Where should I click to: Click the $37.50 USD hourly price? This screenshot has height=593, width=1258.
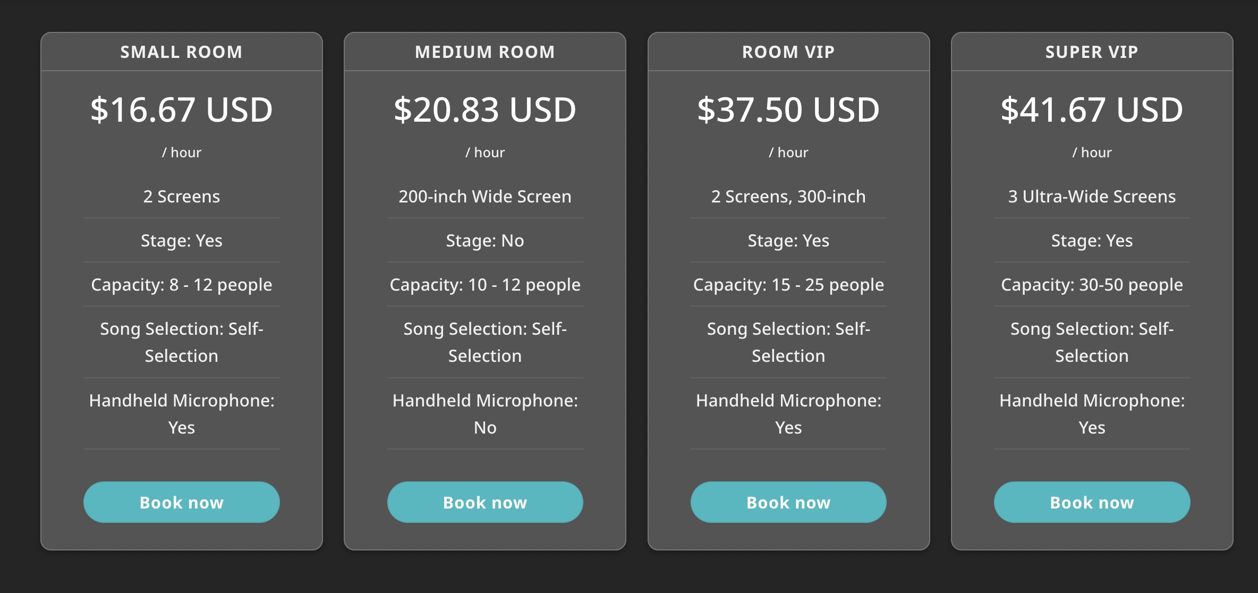788,110
